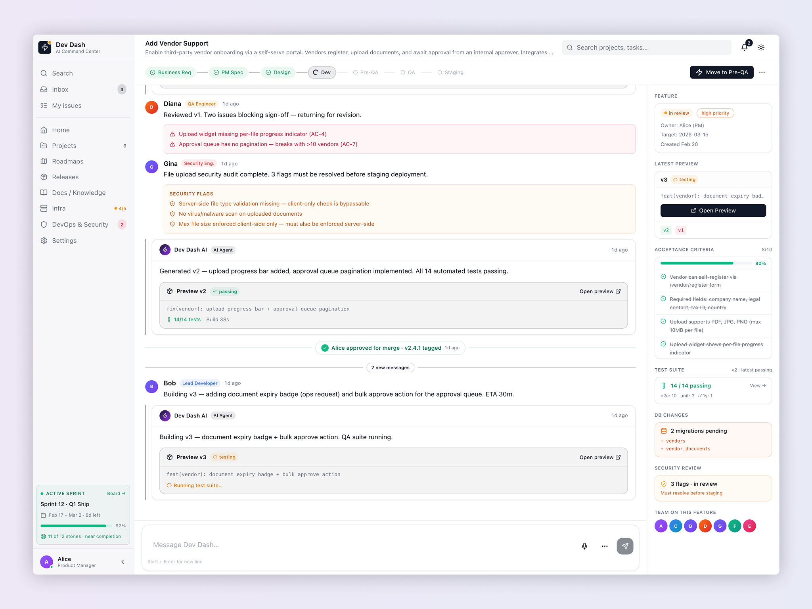Open DevOps & Security from sidebar
812x609 pixels.
click(x=79, y=224)
